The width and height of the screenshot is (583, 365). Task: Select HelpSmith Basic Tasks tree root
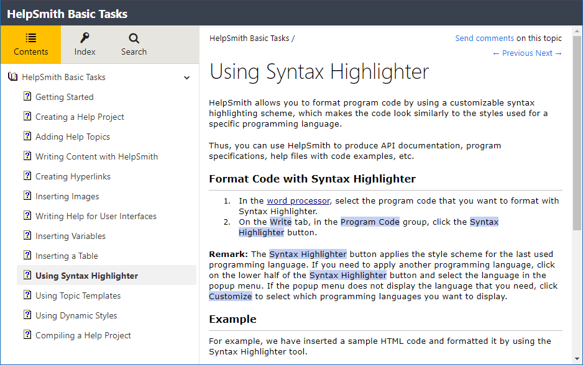(x=63, y=77)
